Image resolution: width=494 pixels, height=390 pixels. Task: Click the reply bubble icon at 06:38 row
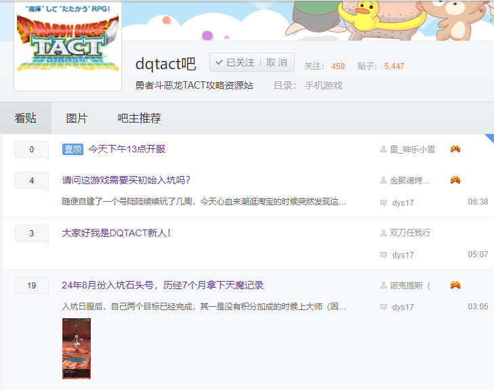click(384, 202)
